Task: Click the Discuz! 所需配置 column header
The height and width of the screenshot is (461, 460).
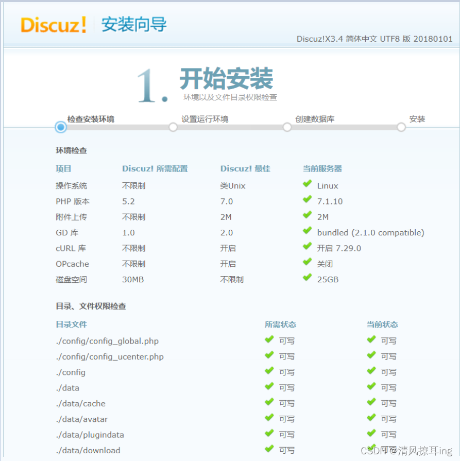Action: point(155,168)
